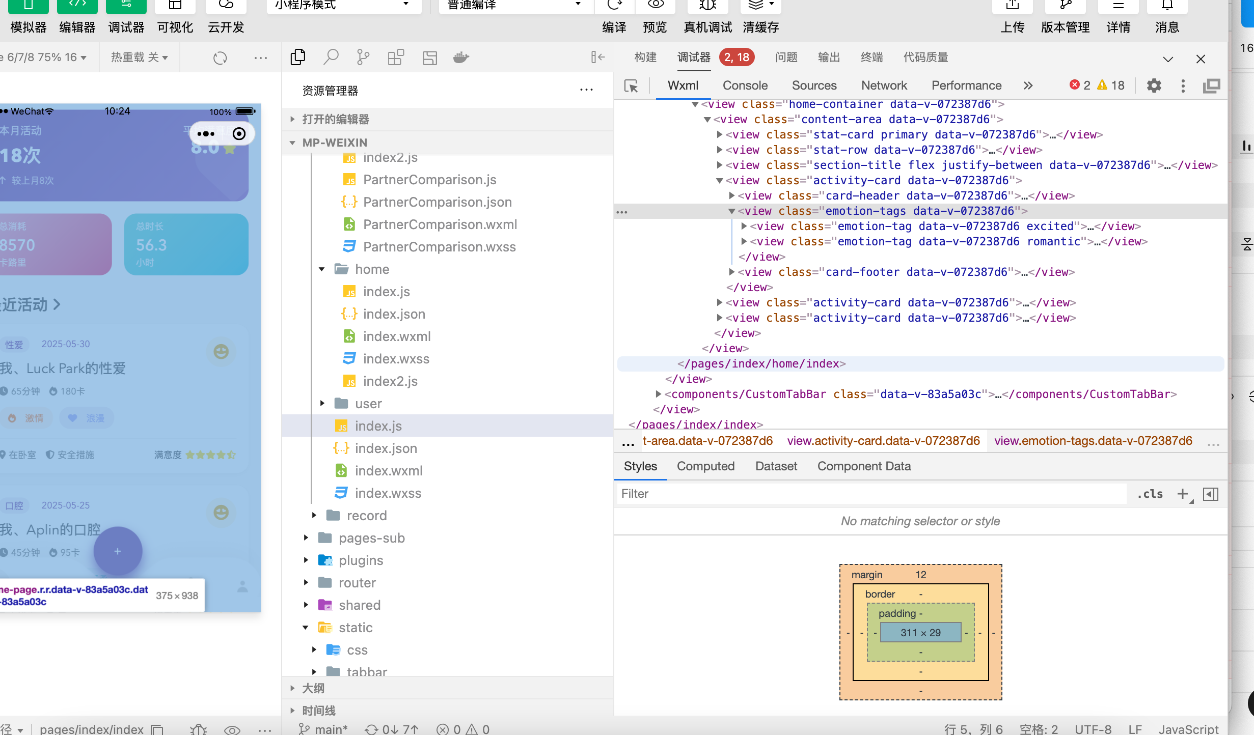Switch to the Computed styles tab
The image size is (1254, 735).
[705, 466]
